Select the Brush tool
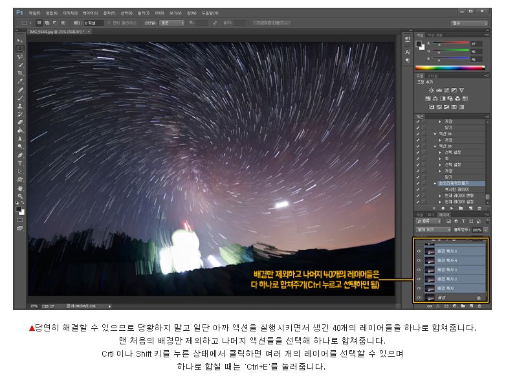 (20, 98)
